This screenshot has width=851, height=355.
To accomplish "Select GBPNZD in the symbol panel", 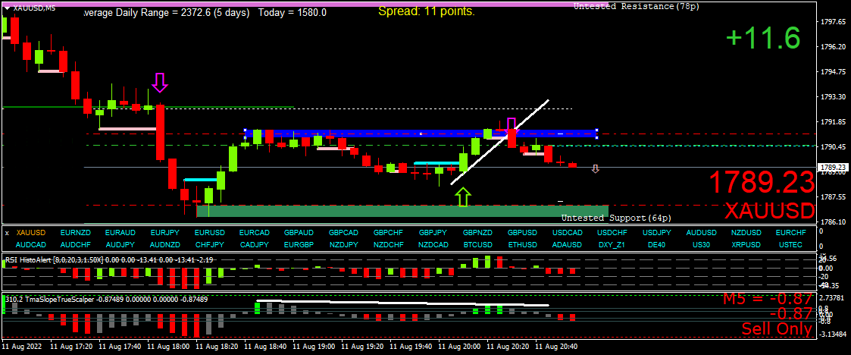I will [477, 233].
